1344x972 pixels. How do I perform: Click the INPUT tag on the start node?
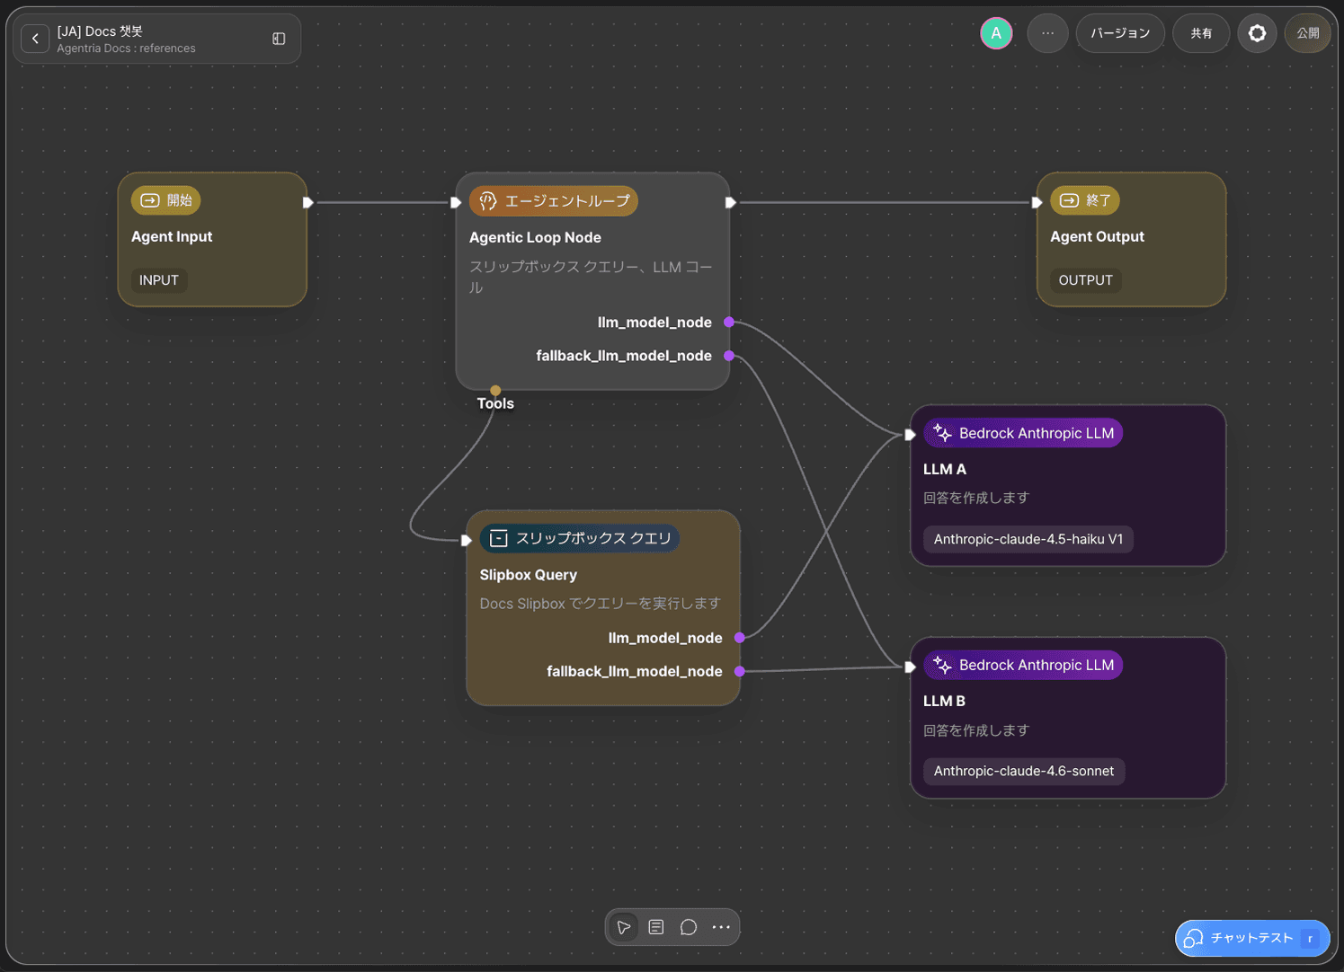tap(159, 280)
